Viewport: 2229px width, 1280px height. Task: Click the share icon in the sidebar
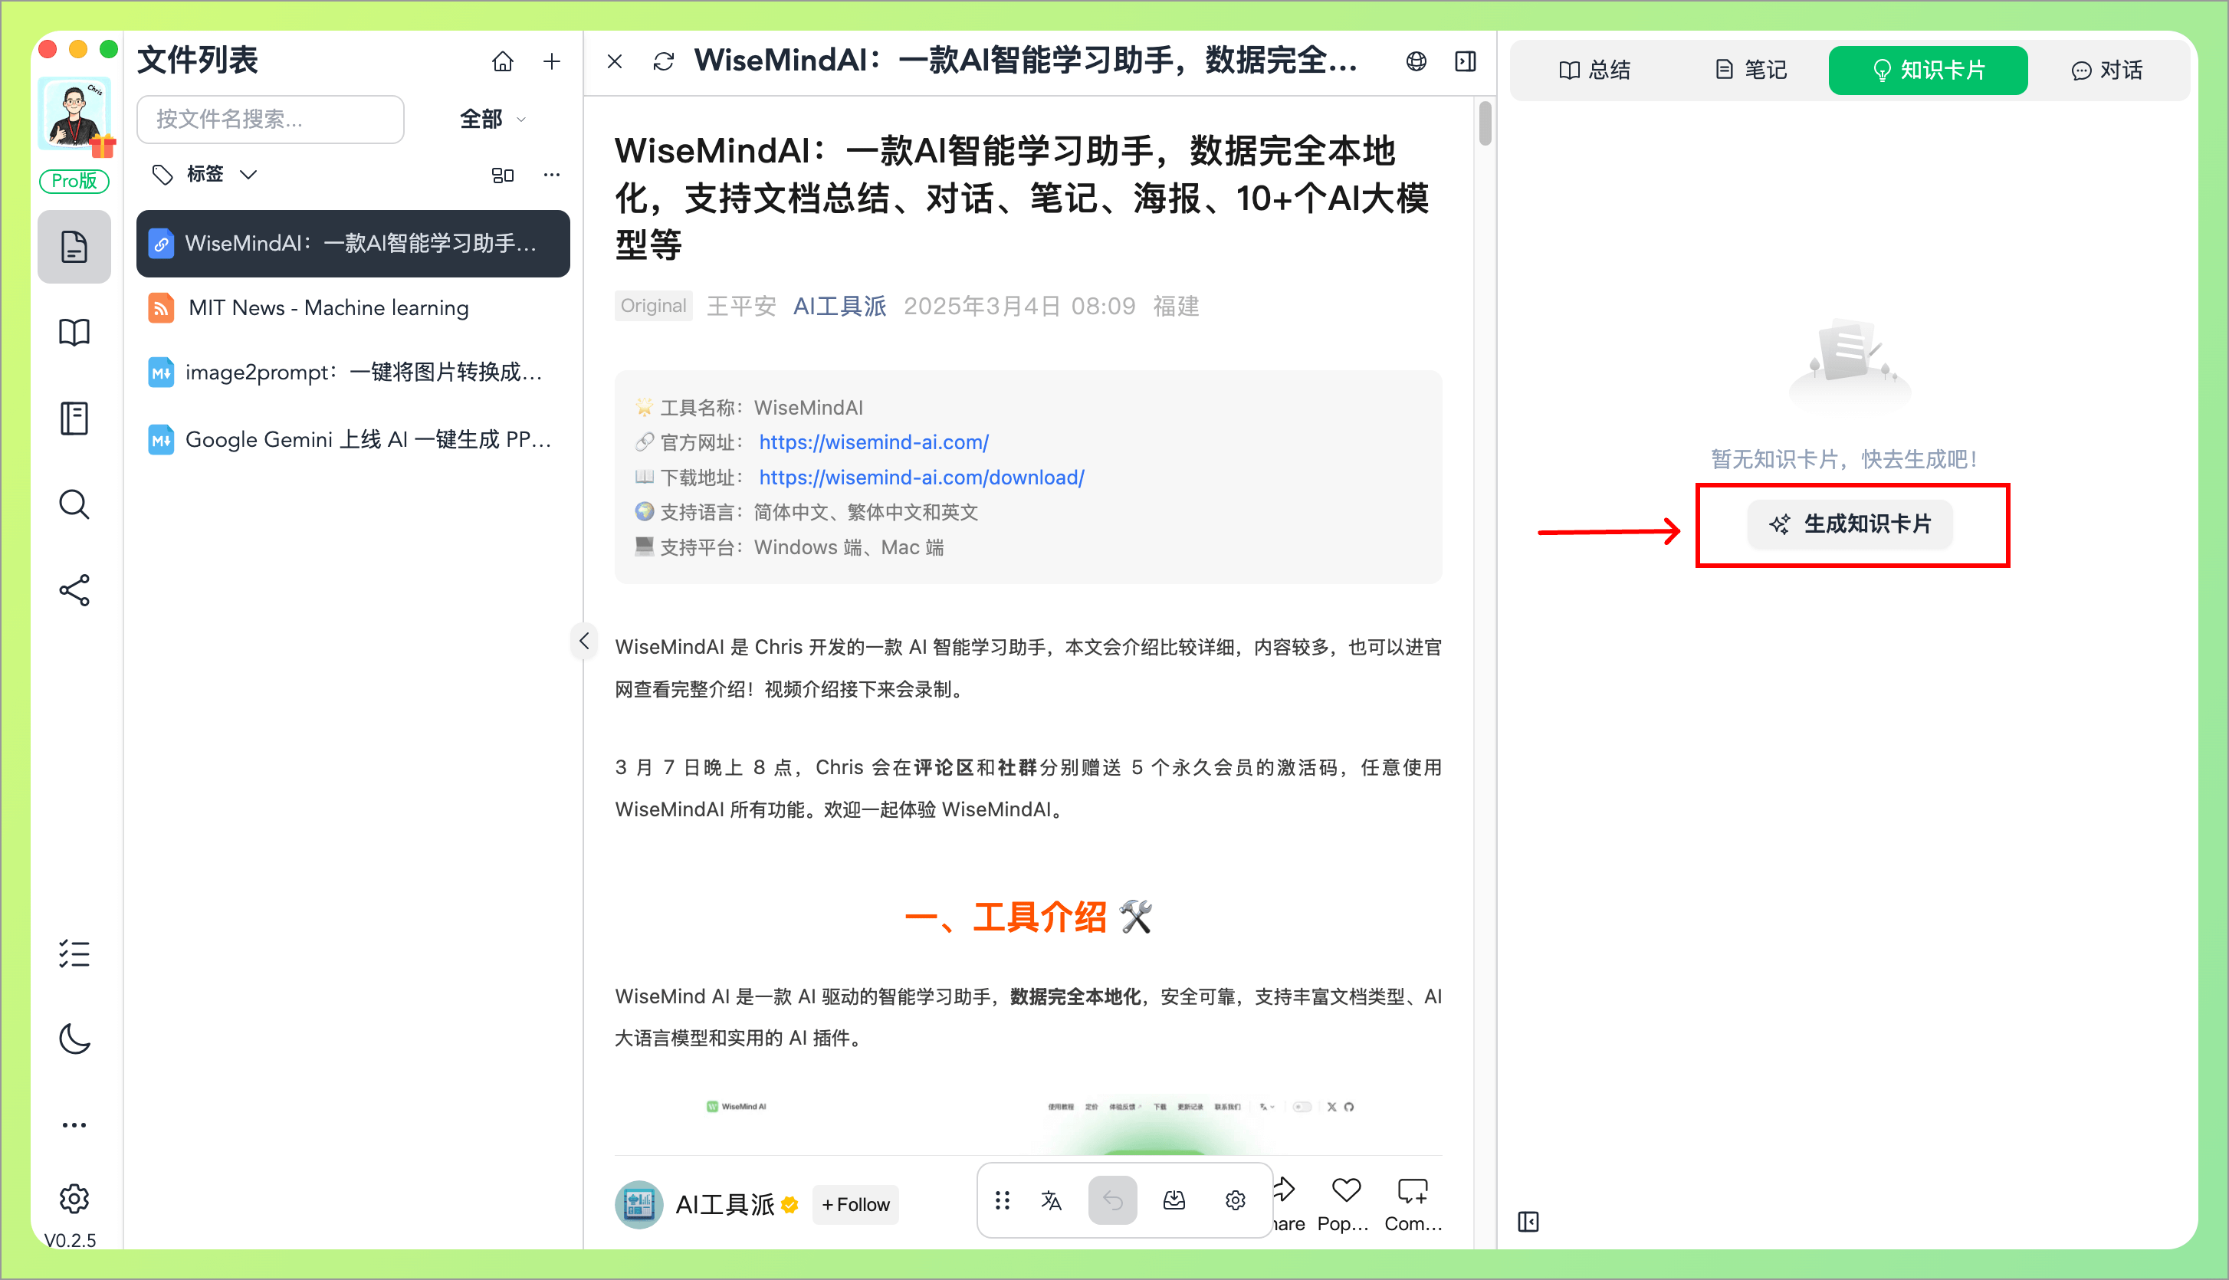[74, 590]
